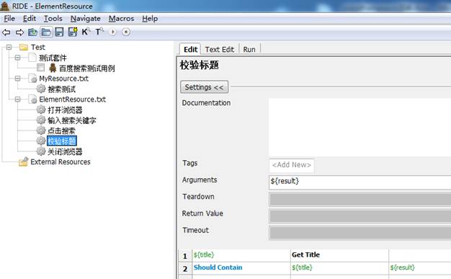Click the robot icon beside 百度搜索测试用例
Image resolution: width=451 pixels, height=279 pixels.
[53, 68]
